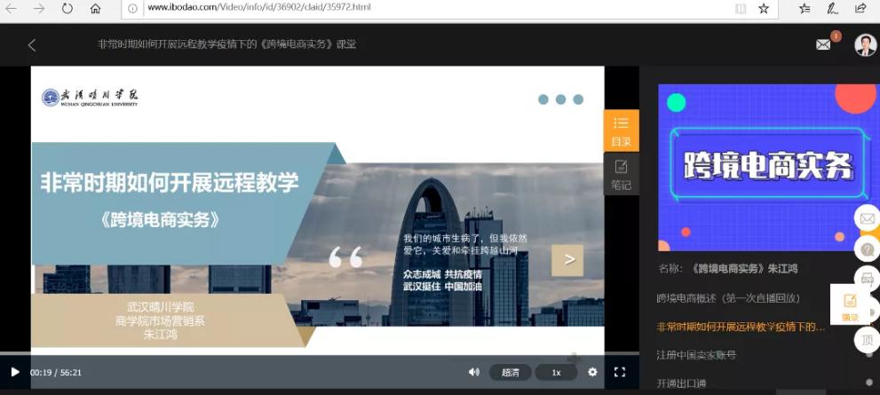Open the 笔记 notes tab
Screen dimensions: 880x395
(621, 174)
